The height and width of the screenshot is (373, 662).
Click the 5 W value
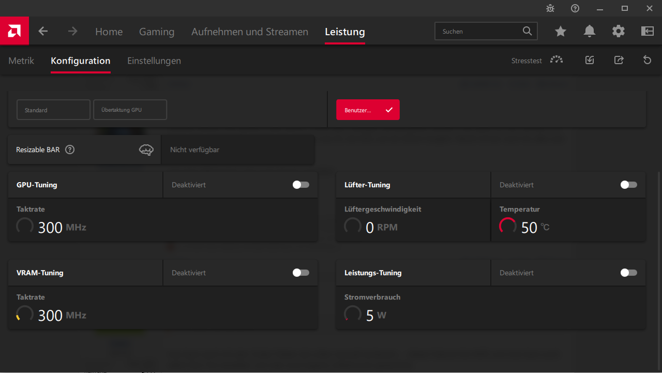(x=376, y=315)
